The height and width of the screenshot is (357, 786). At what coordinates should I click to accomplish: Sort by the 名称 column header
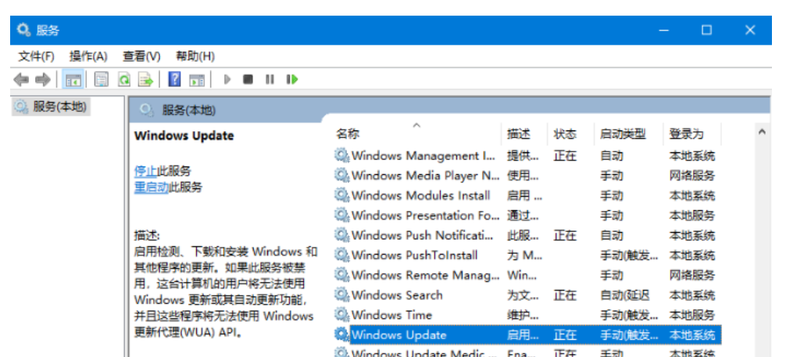[348, 134]
